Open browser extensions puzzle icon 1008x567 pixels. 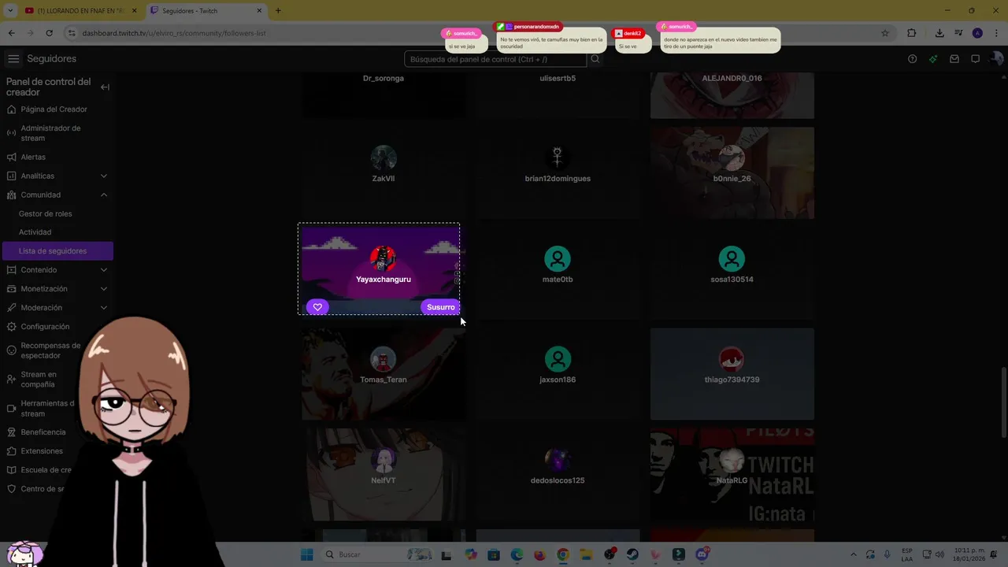[912, 33]
